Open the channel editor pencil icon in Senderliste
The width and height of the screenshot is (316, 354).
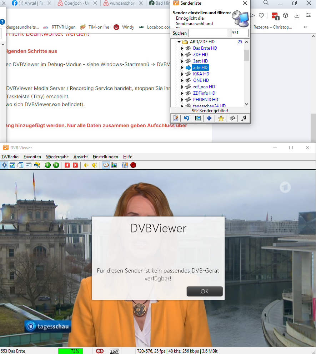click(175, 118)
